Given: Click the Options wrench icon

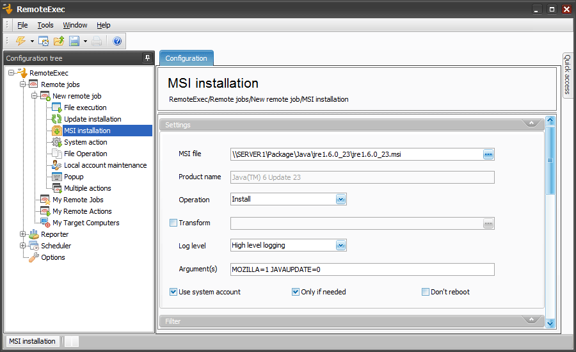Looking at the screenshot, I should pyautogui.click(x=34, y=257).
